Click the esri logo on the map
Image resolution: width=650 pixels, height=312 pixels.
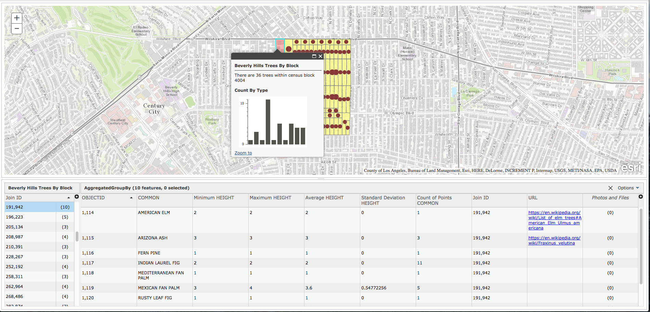click(631, 167)
